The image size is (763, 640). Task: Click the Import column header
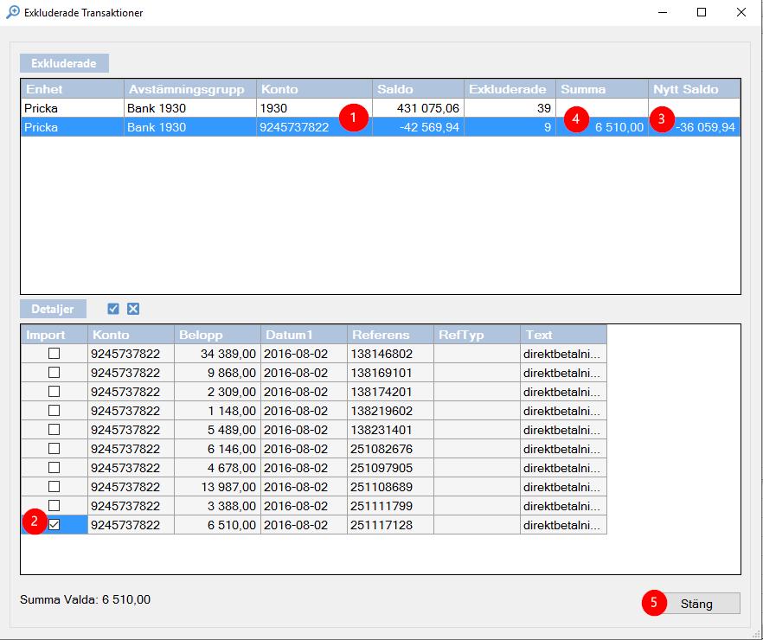point(54,335)
